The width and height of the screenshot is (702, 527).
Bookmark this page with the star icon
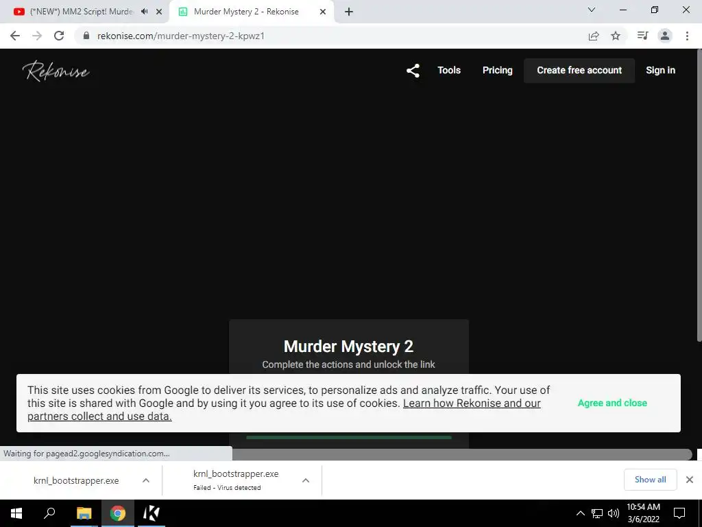[x=616, y=36]
